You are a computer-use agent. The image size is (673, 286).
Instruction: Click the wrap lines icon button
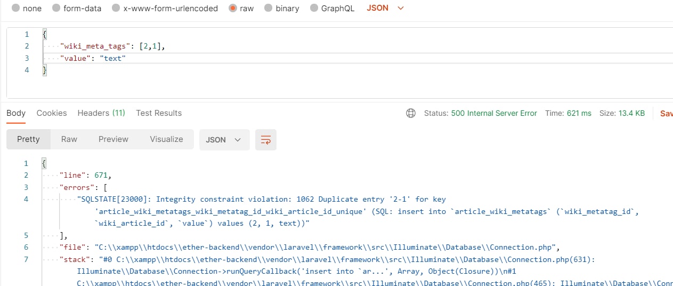[x=266, y=140]
